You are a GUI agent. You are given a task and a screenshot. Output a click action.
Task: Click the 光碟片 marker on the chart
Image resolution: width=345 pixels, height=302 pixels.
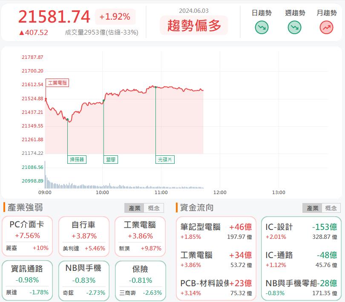point(165,159)
